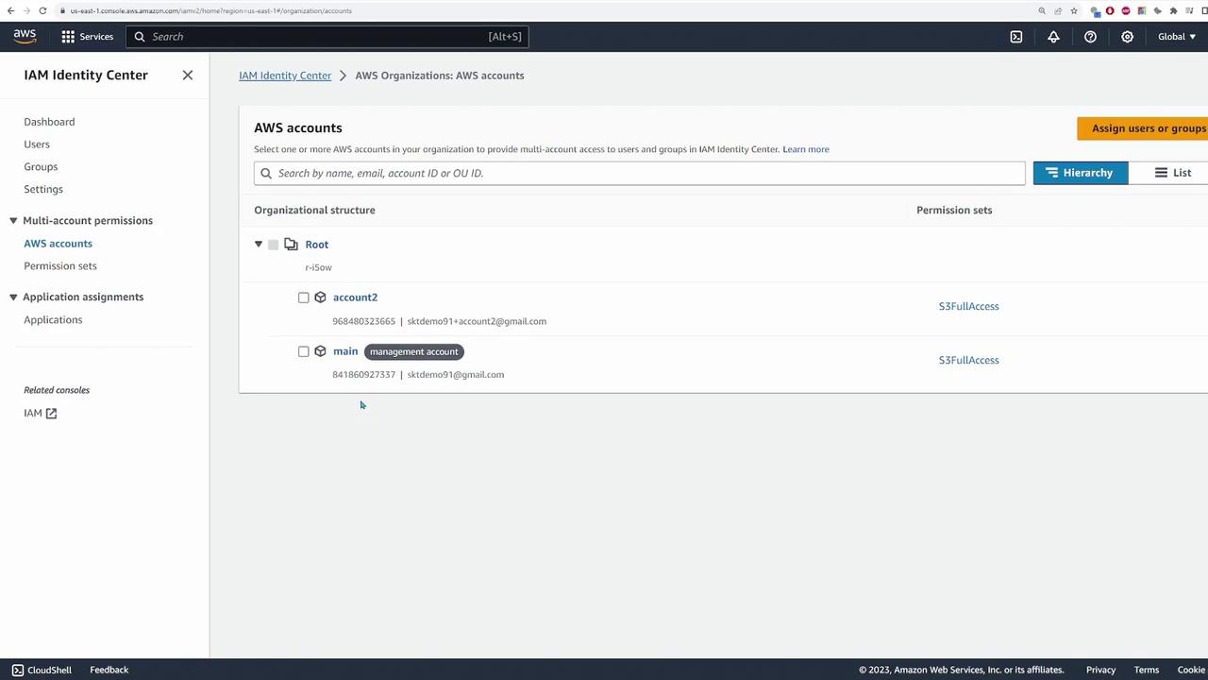The image size is (1208, 680).
Task: Open Applications in the sidebar
Action: coord(53,320)
